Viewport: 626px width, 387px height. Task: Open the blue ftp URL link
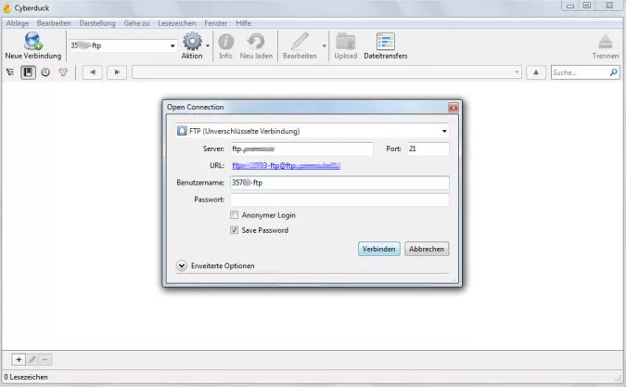point(286,166)
